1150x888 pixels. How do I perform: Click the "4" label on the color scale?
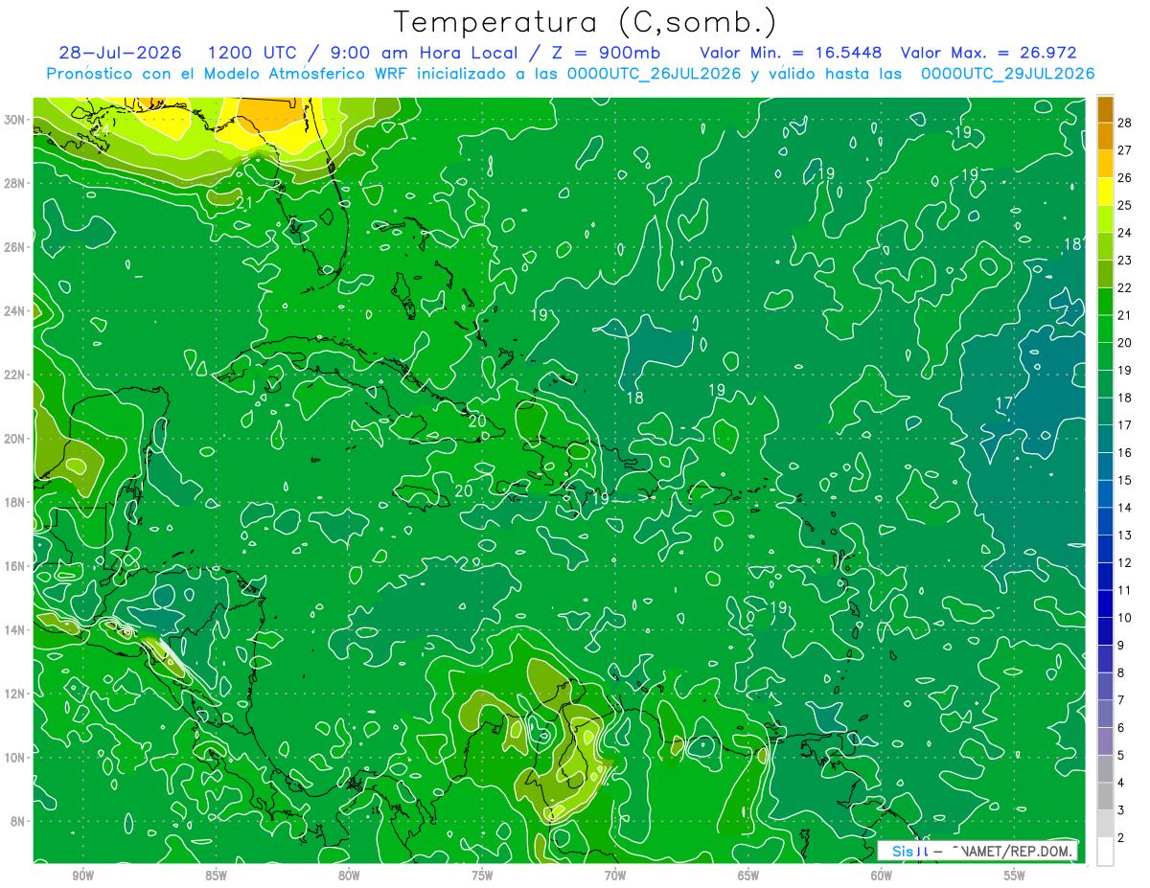coord(1122,783)
